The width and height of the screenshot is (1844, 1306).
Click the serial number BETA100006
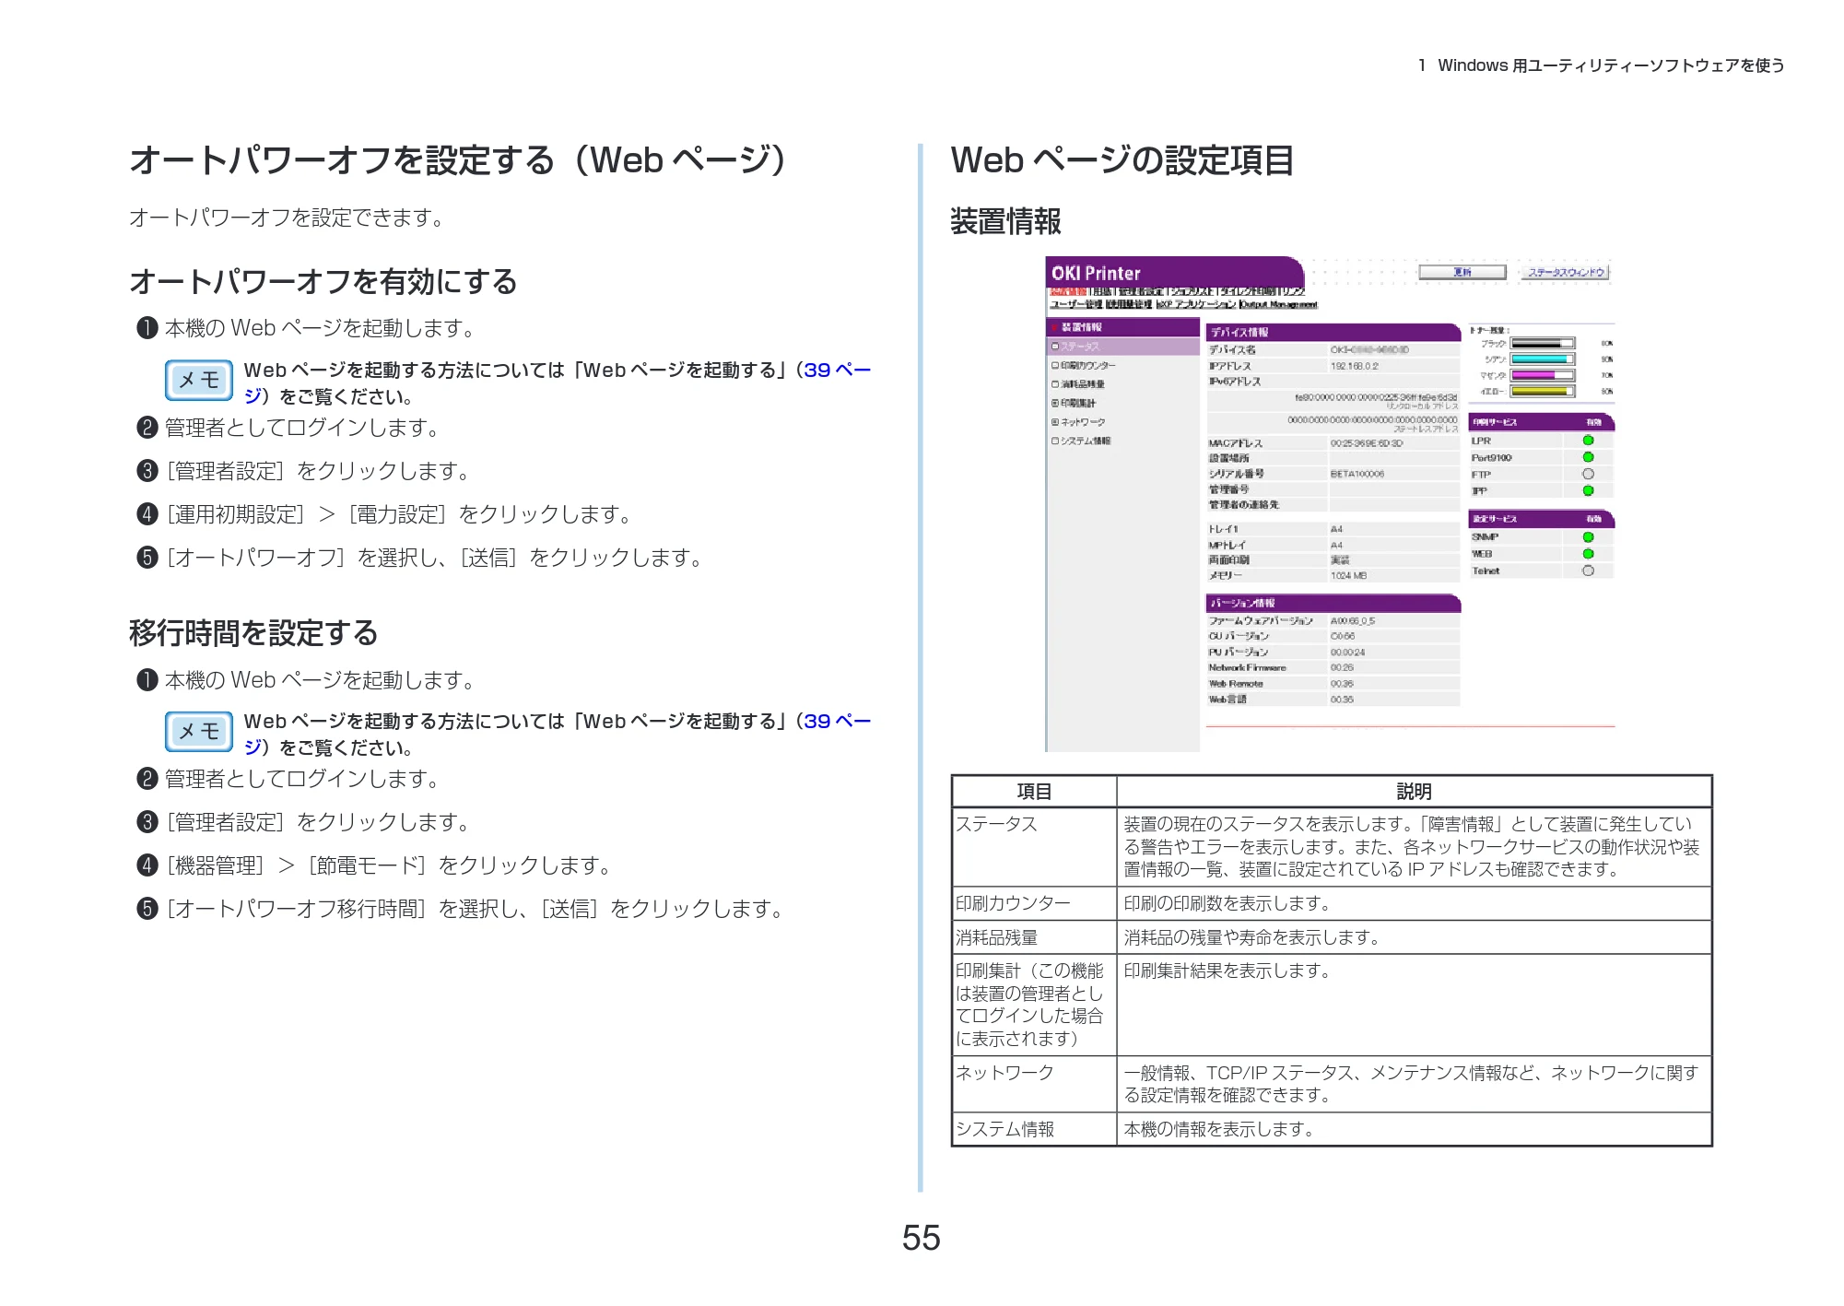1357,474
